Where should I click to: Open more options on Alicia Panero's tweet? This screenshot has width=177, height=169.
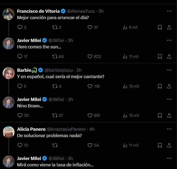[x=169, y=129]
